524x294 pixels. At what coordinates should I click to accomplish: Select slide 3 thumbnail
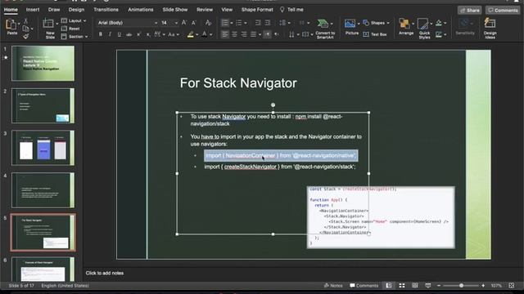tap(43, 148)
